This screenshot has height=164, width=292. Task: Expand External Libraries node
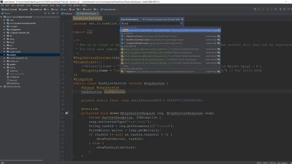(x=1, y=87)
